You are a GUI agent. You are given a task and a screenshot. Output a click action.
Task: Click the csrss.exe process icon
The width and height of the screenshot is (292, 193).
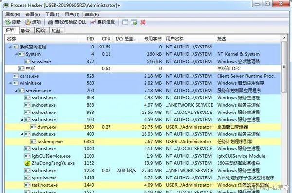coord(16,76)
